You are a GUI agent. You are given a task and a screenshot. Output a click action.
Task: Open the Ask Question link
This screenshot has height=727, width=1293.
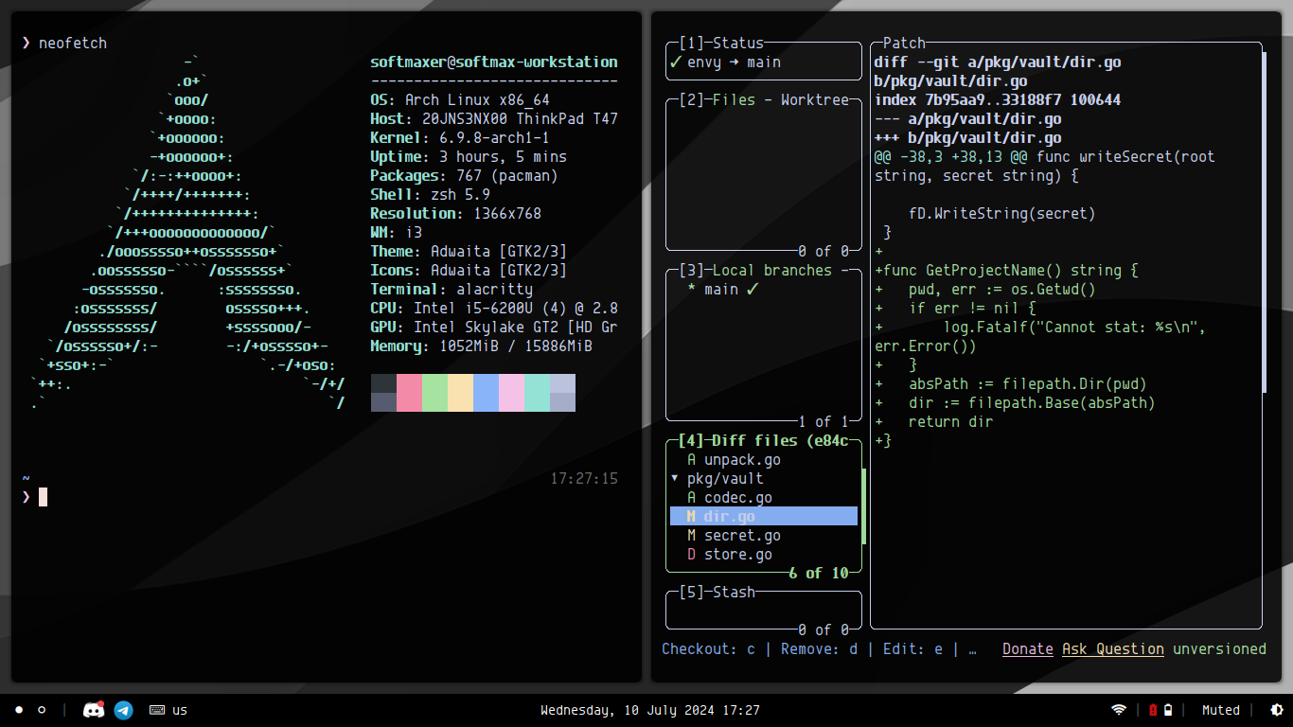click(x=1113, y=649)
